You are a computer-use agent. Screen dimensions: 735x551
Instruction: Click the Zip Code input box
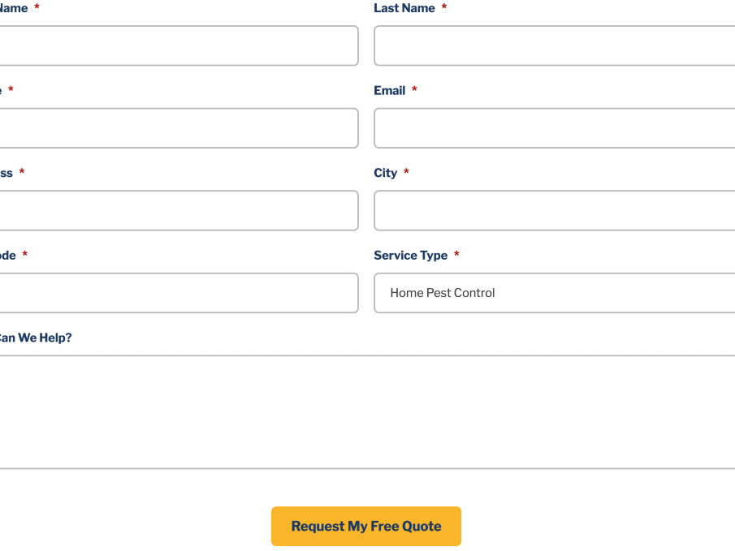click(x=179, y=293)
